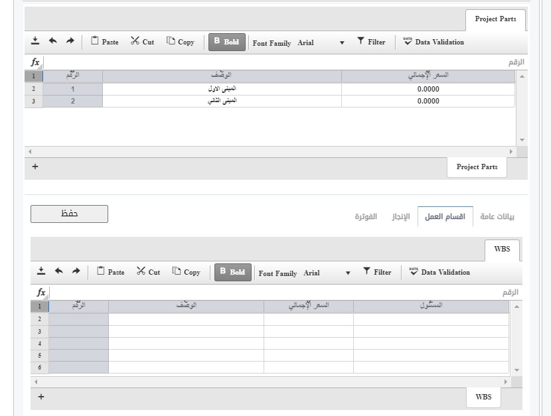This screenshot has height=416, width=551.
Task: Click Cut in Project Parts toolbar
Action: 142,41
